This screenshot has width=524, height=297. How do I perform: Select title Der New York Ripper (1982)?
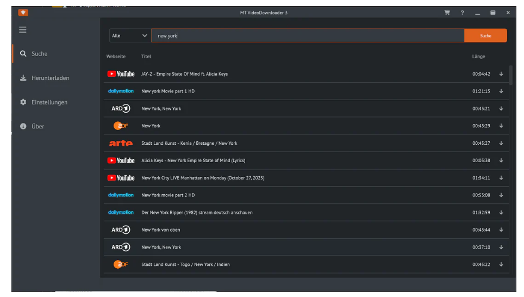(197, 212)
